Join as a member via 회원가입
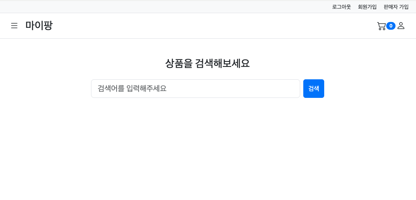This screenshot has height=200, width=416. 367,7
